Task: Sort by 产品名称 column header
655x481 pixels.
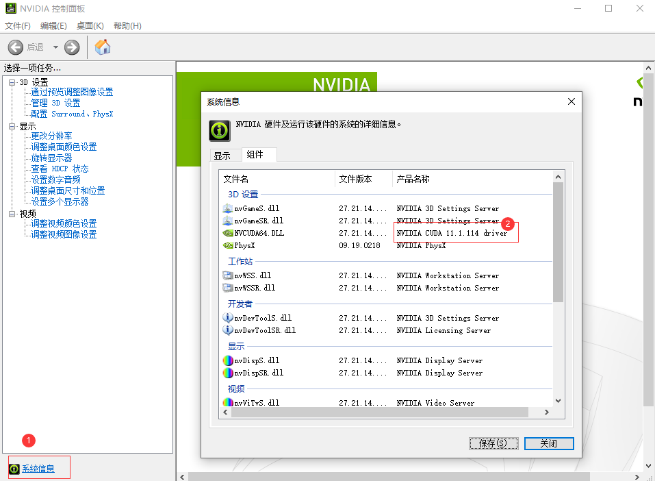Action: pos(472,179)
